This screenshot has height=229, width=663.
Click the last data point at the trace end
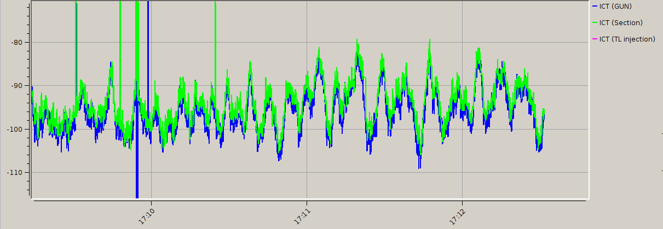[544, 111]
